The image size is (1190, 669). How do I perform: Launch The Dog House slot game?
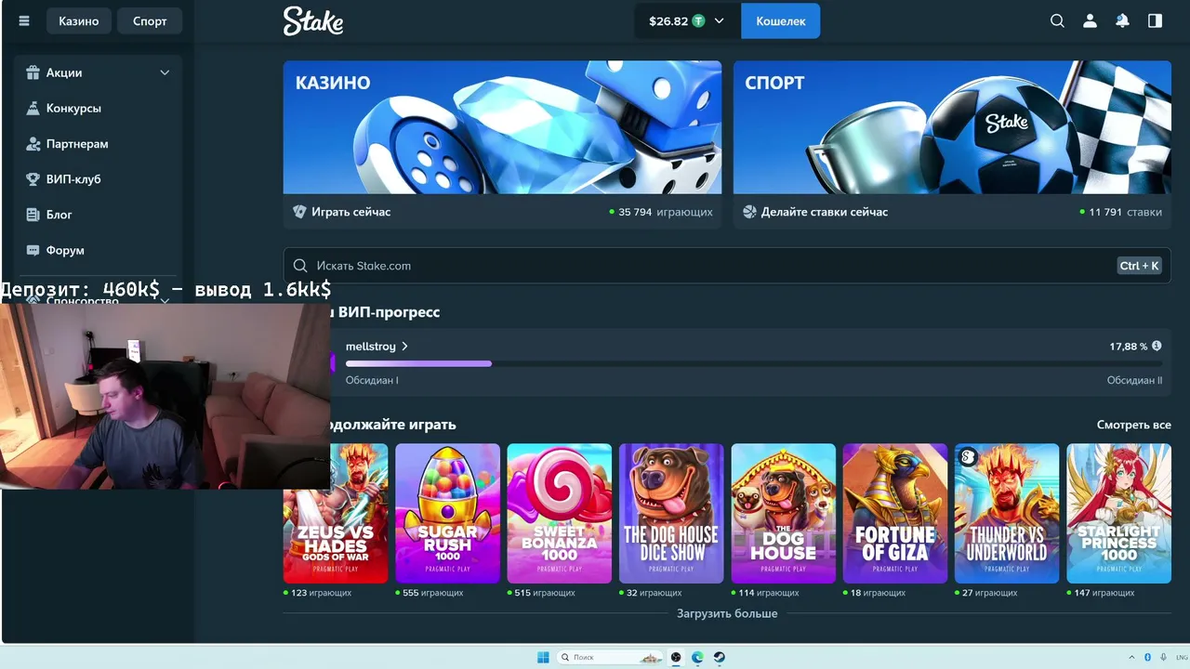click(x=783, y=513)
